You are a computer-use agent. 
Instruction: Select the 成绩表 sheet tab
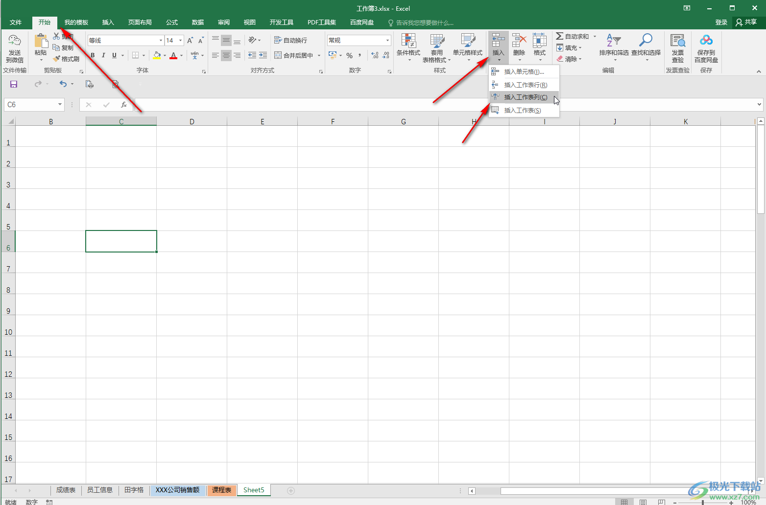click(66, 490)
